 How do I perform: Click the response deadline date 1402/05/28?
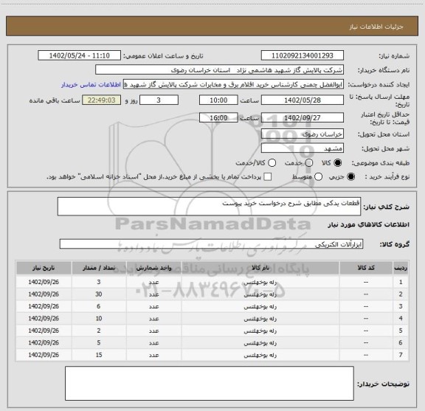click(303, 100)
